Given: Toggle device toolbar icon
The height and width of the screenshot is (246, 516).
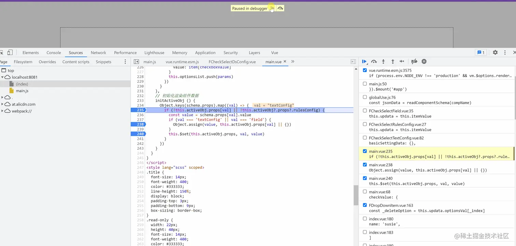Looking at the screenshot, I should click(x=10, y=53).
